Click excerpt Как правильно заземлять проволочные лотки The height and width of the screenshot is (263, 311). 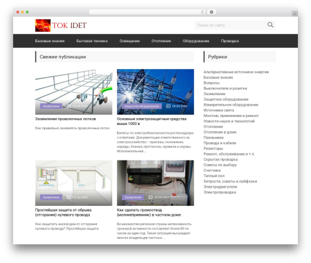click(72, 128)
